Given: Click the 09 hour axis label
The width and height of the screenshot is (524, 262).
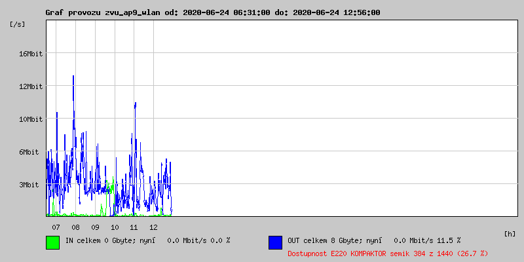Looking at the screenshot, I should [x=95, y=227].
